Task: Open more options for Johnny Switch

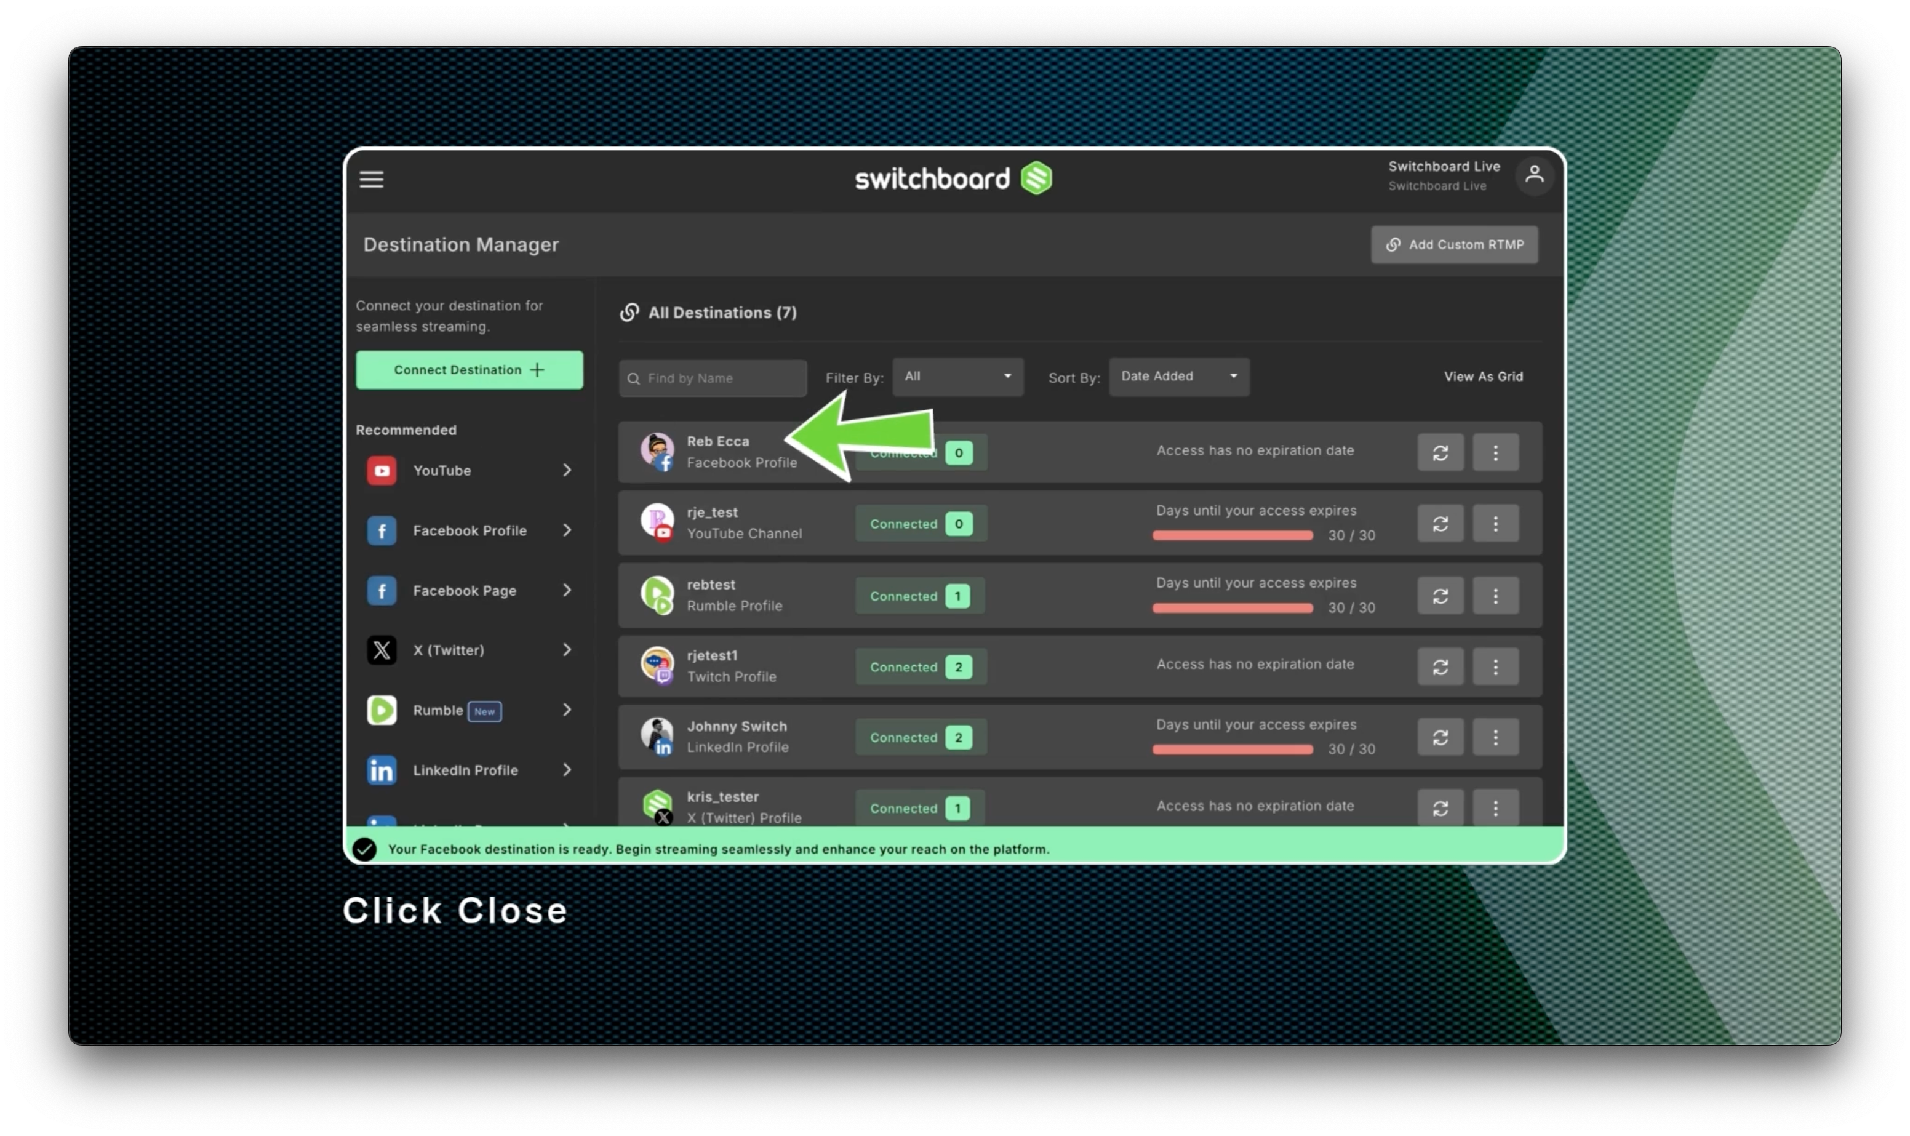Action: (1495, 737)
